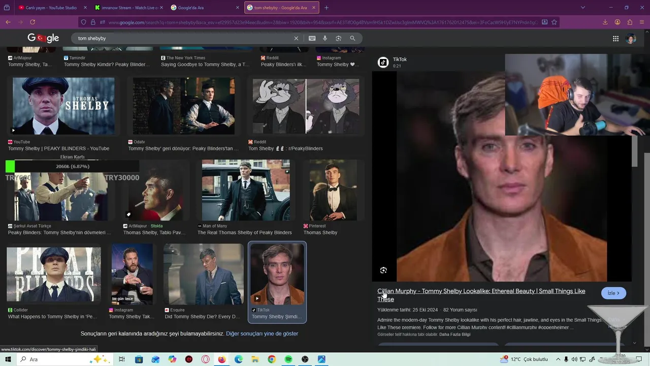Launch Spotify from the taskbar
This screenshot has height=366, width=650.
point(288,359)
